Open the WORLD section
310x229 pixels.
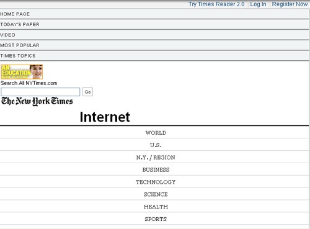pyautogui.click(x=156, y=133)
